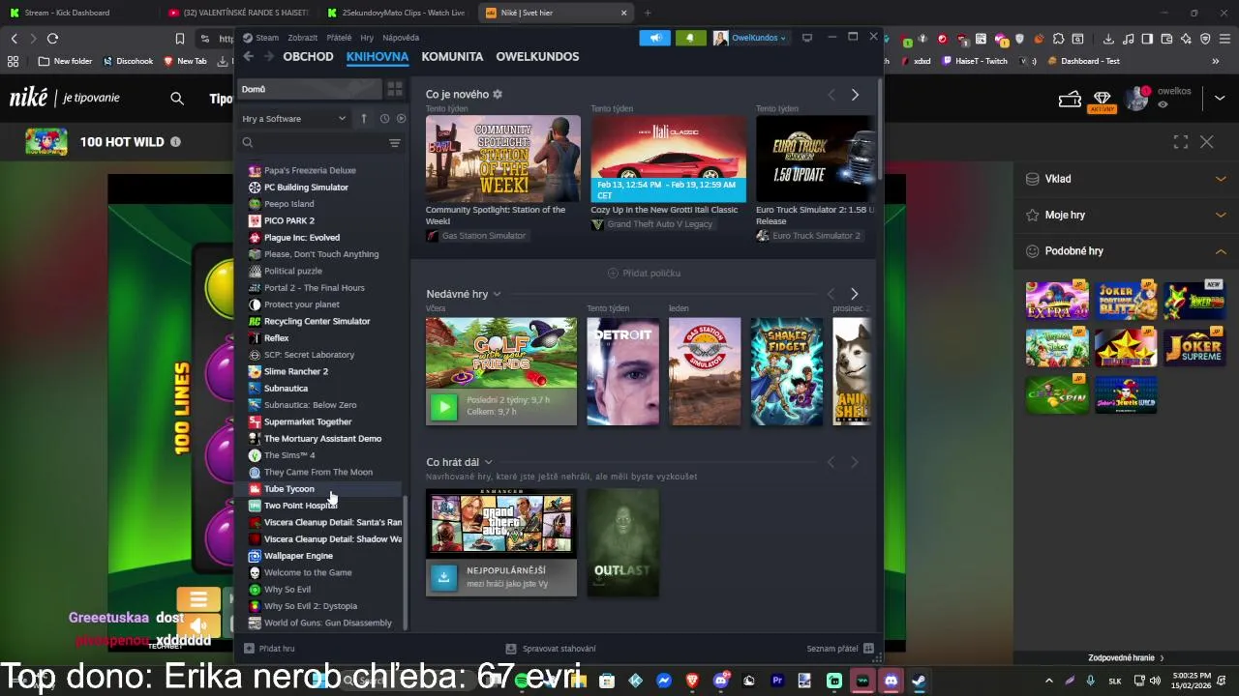Click the library game list scrollbar
The width and height of the screenshot is (1239, 696).
[406, 561]
